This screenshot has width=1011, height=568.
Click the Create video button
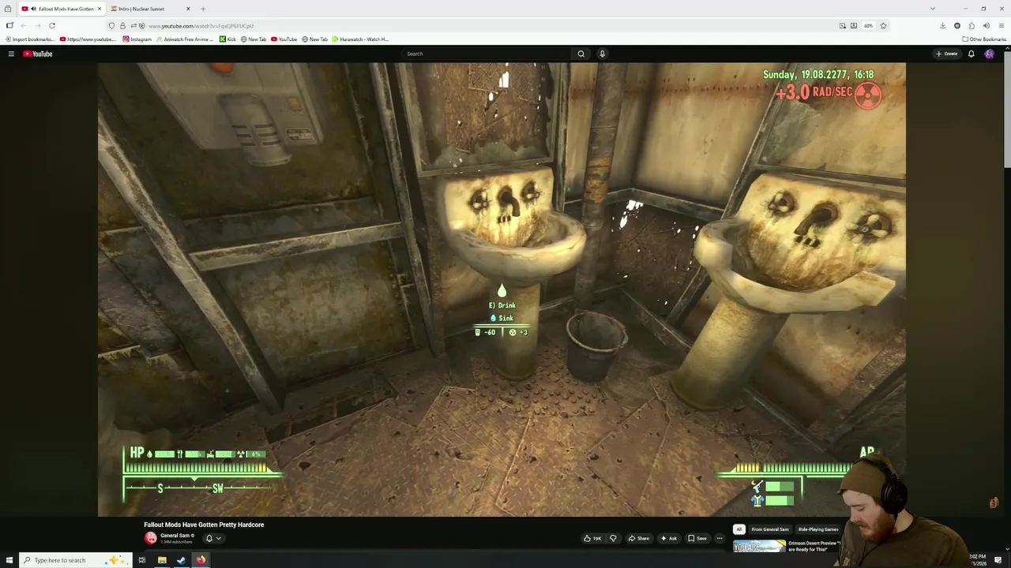pyautogui.click(x=946, y=54)
